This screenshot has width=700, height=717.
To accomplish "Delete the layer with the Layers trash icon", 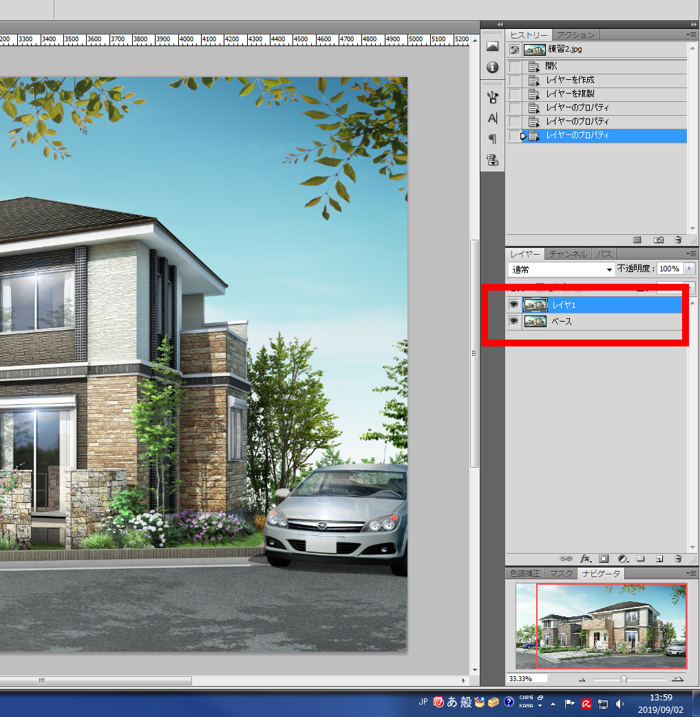I will (x=678, y=558).
